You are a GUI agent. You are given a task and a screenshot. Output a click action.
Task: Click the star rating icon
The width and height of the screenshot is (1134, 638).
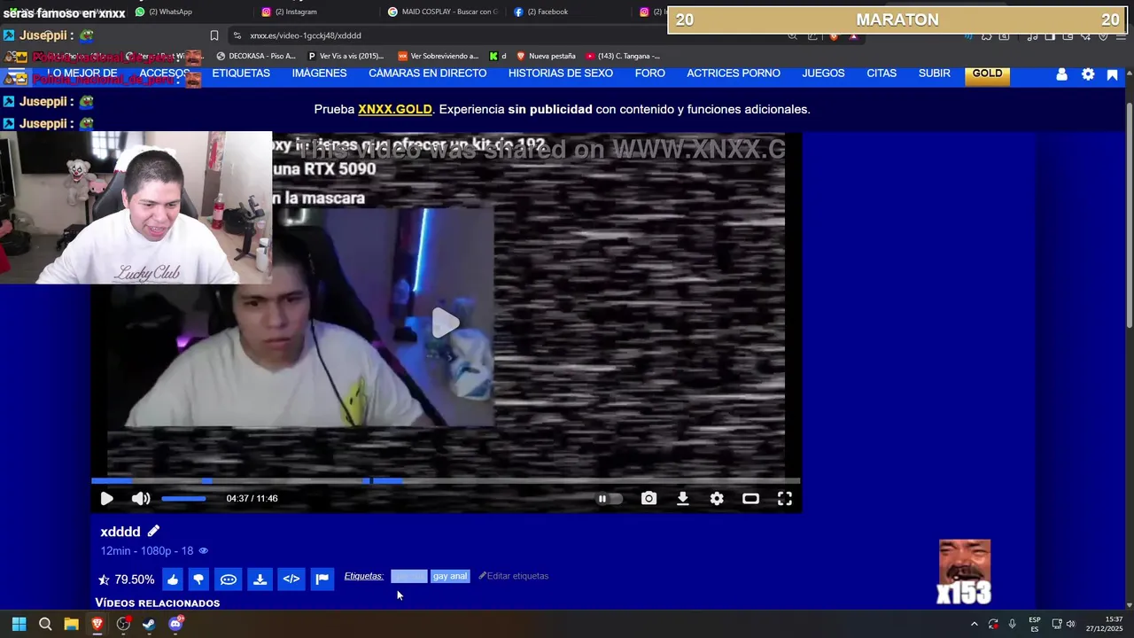point(104,580)
